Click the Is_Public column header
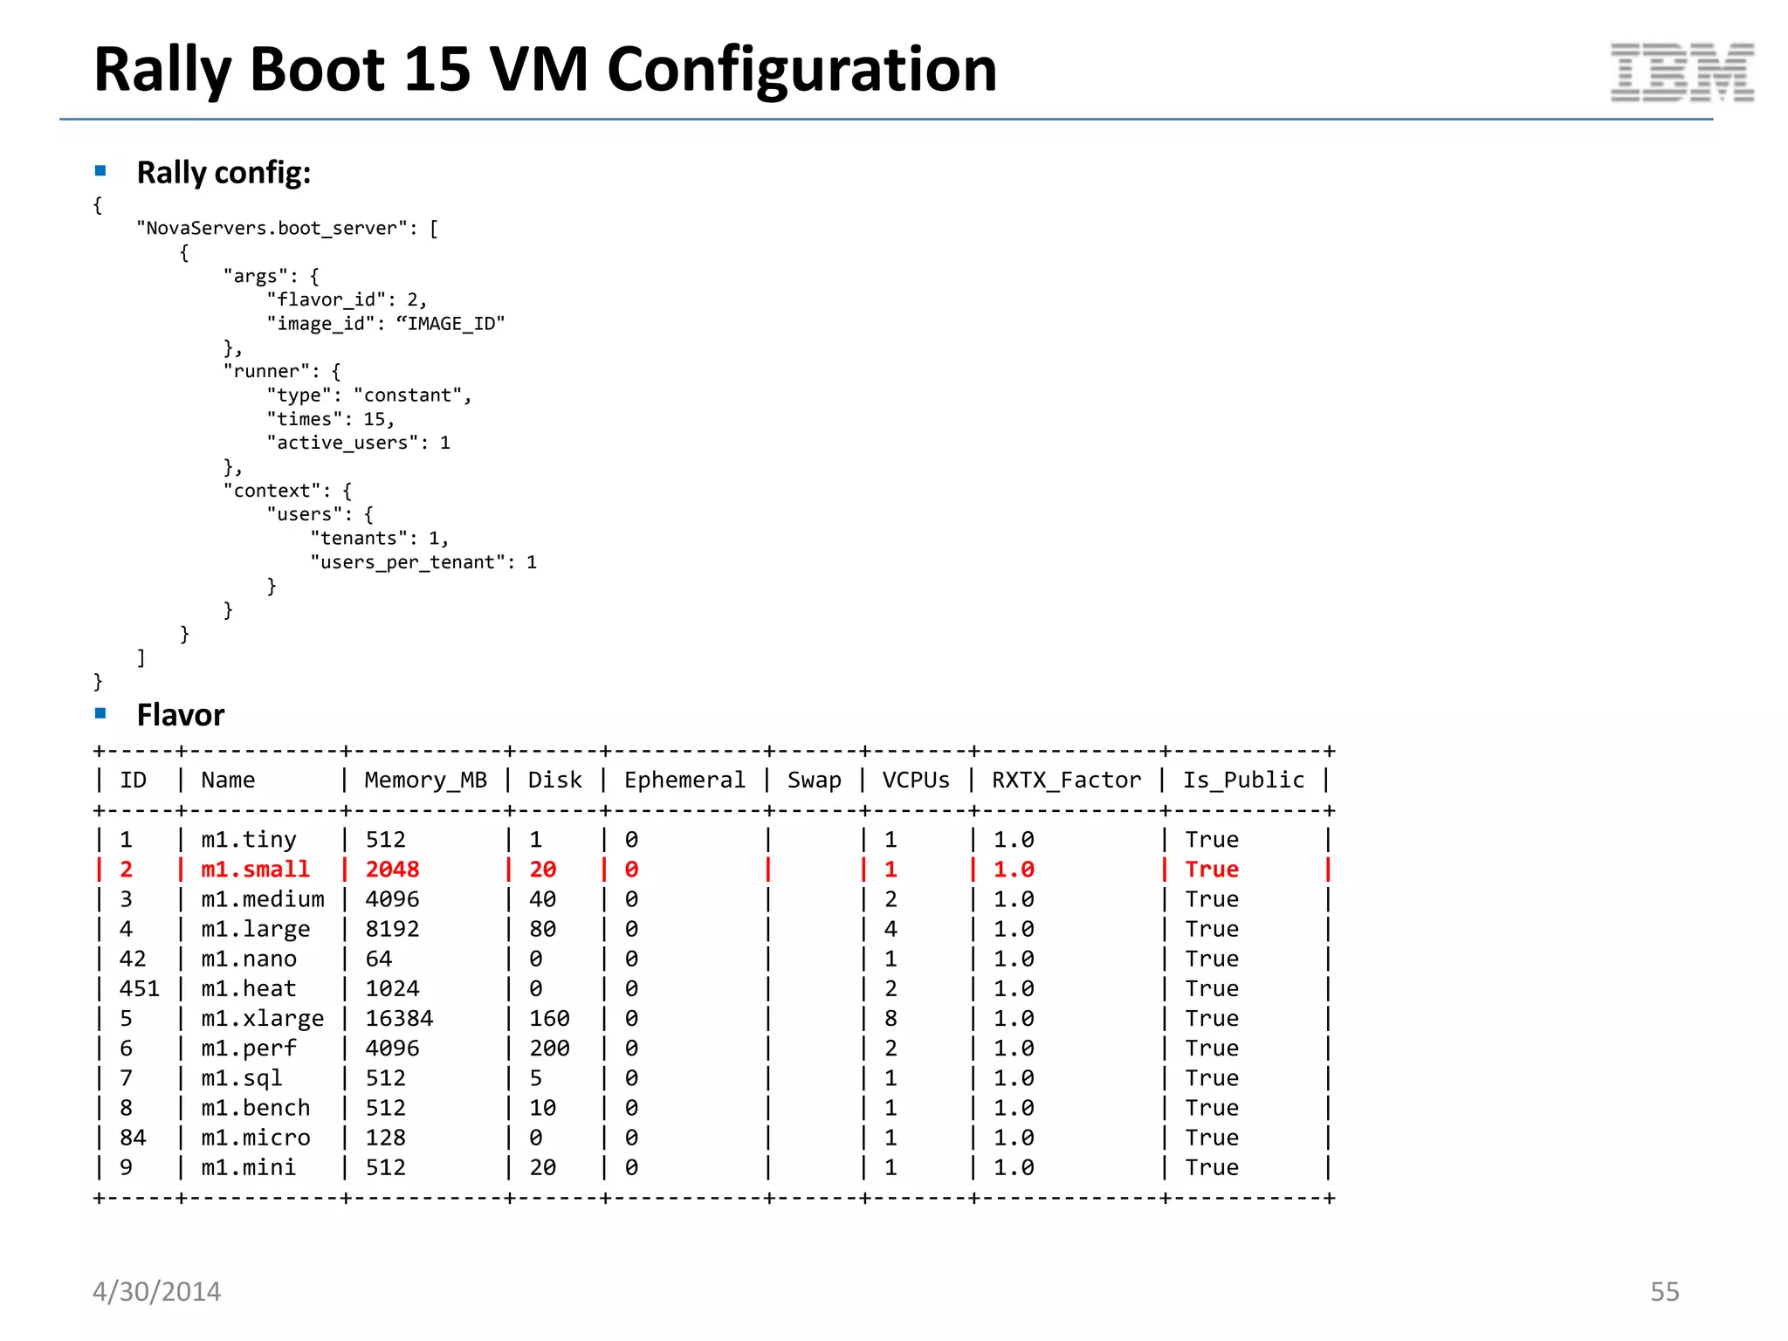The height and width of the screenshot is (1341, 1788). point(1243,780)
